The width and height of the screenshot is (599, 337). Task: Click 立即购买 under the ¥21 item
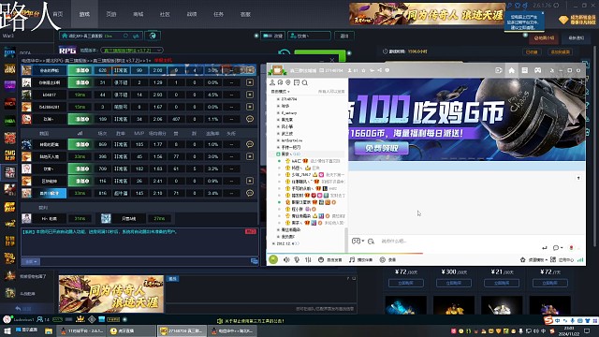502,283
